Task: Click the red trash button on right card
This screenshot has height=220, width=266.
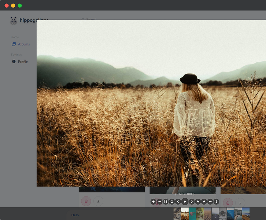Action: (228, 203)
